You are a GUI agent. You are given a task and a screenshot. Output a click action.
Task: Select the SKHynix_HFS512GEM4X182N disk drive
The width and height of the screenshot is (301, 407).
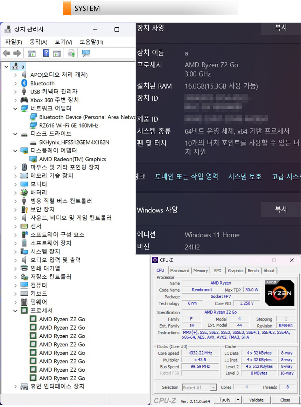point(74,142)
